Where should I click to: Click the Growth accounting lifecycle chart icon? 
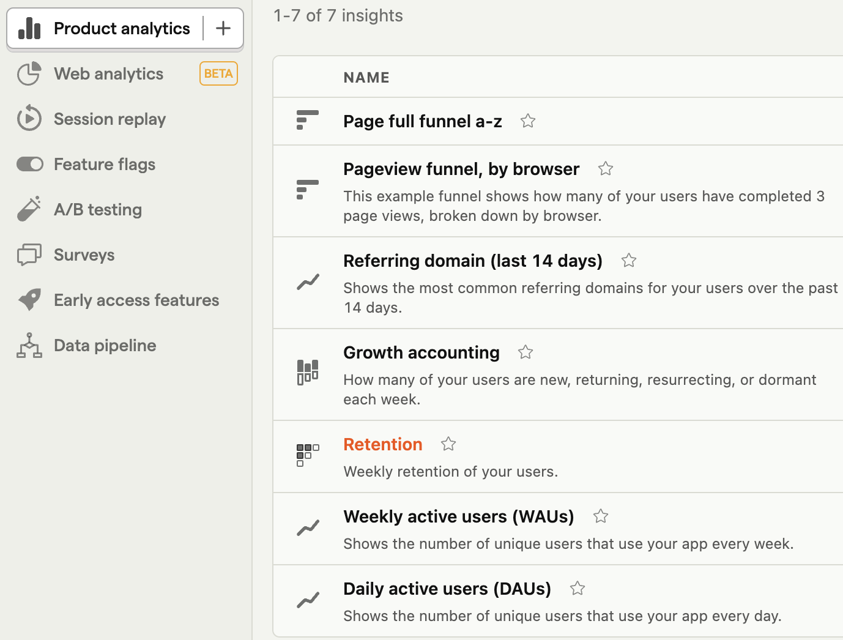coord(308,372)
